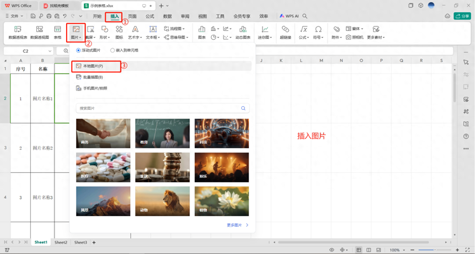
Task: Click the selection arrow icon in right sidebar
Action: click(x=466, y=62)
